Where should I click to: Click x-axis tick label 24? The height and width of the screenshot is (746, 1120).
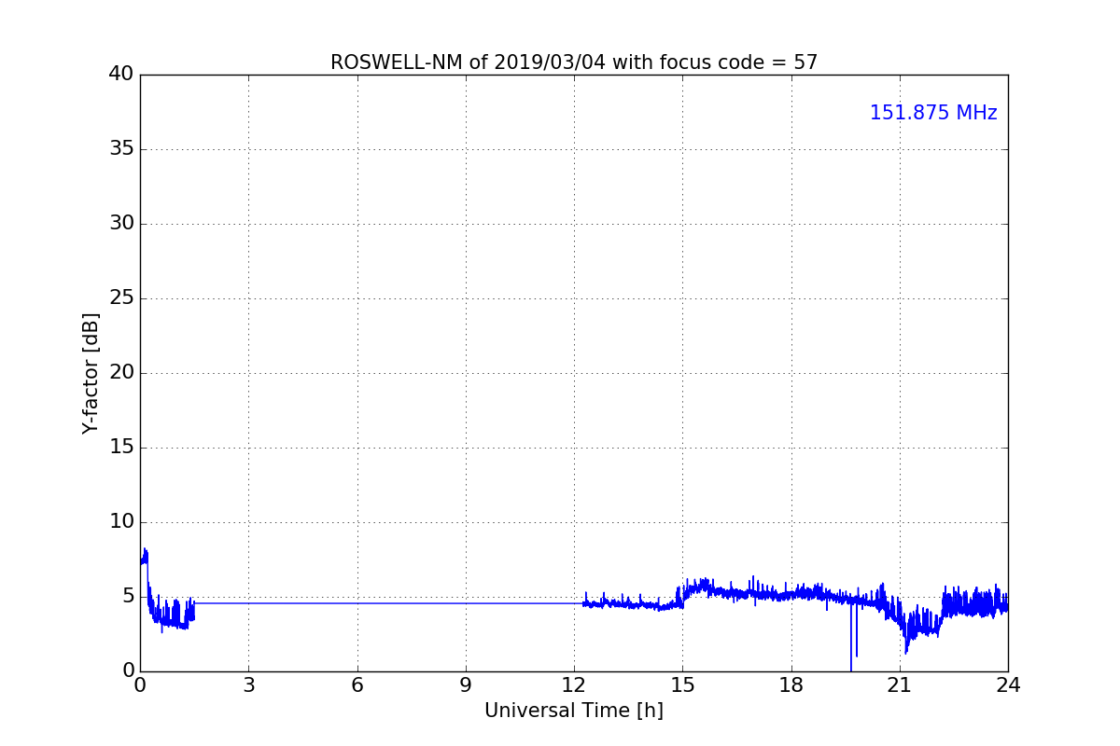point(1008,685)
